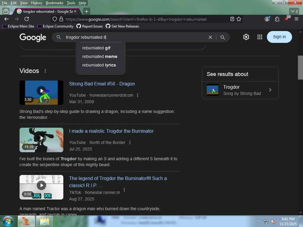The width and height of the screenshot is (303, 227).
Task: Play realistic Trogdor video thumbnail
Action: tap(41, 140)
